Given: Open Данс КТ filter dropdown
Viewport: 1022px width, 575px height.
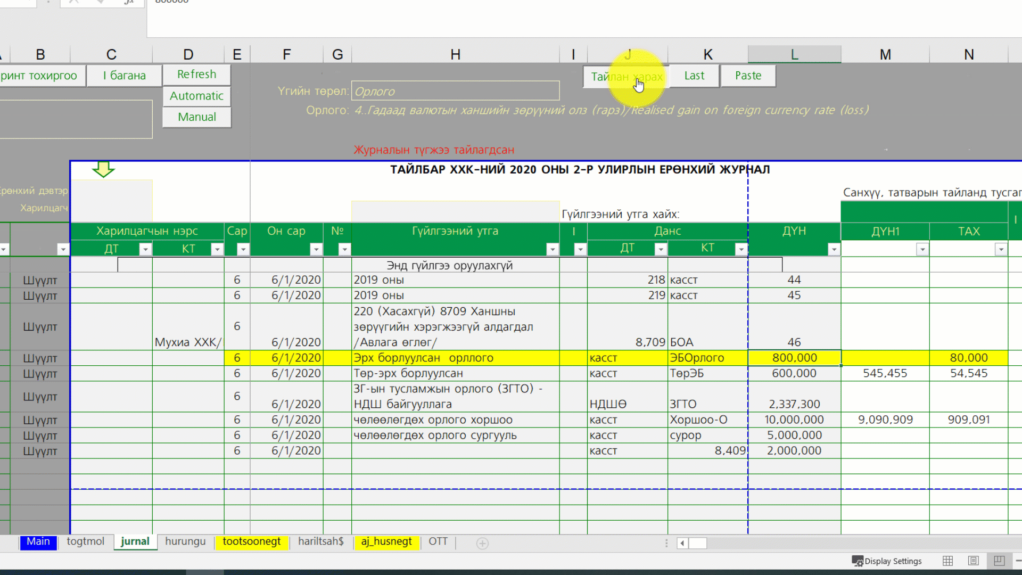Looking at the screenshot, I should pos(741,249).
